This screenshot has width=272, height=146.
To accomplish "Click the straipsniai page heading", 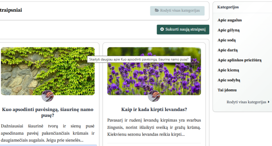I will click(x=11, y=10).
